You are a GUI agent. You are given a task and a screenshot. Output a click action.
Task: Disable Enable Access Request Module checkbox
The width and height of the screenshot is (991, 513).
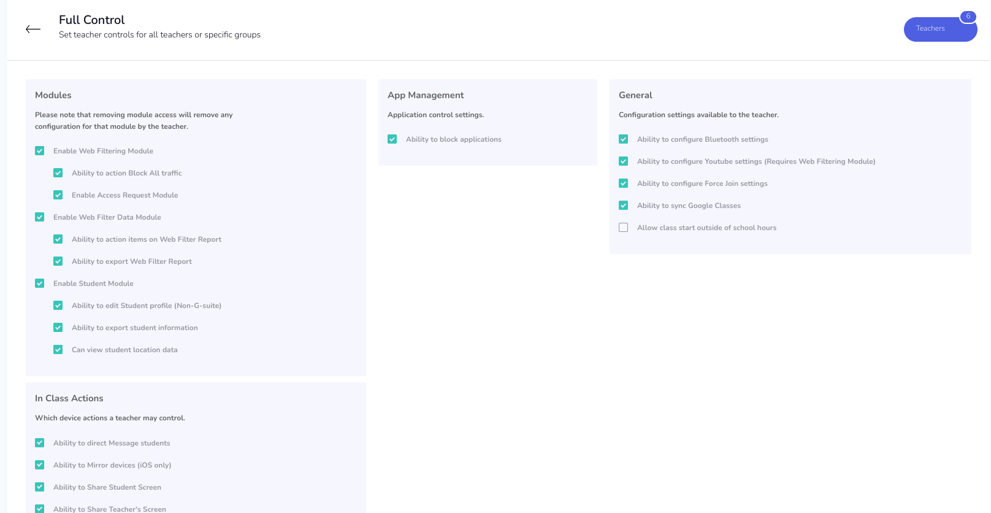pyautogui.click(x=58, y=195)
